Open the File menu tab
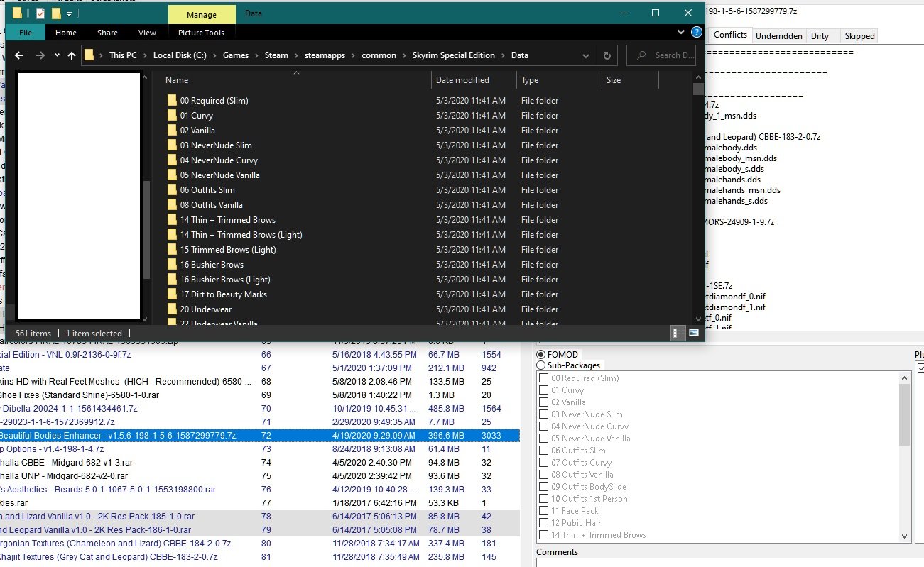This screenshot has height=567, width=924. [26, 33]
